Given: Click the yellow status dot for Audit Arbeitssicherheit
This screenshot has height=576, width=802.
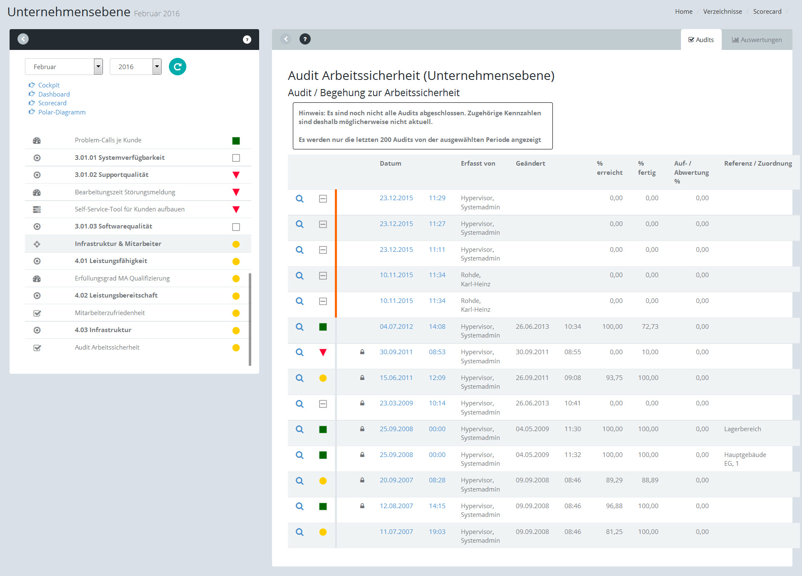Looking at the screenshot, I should click(x=236, y=348).
